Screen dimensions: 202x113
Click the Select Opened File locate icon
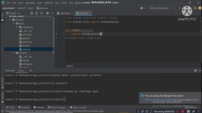32,13
